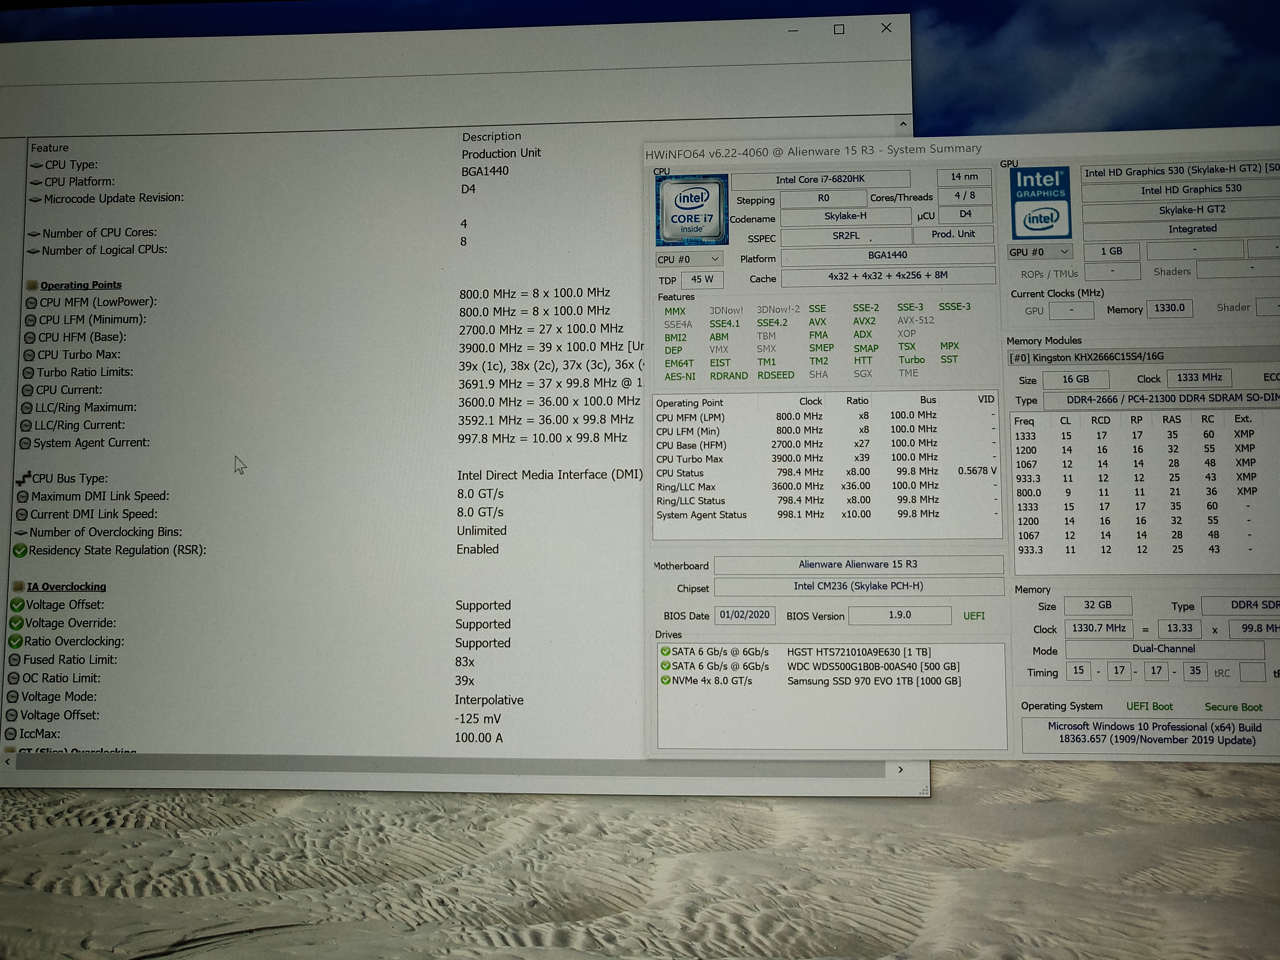
Task: Click the green check beside Ratio Overclocking
Action: 16,642
